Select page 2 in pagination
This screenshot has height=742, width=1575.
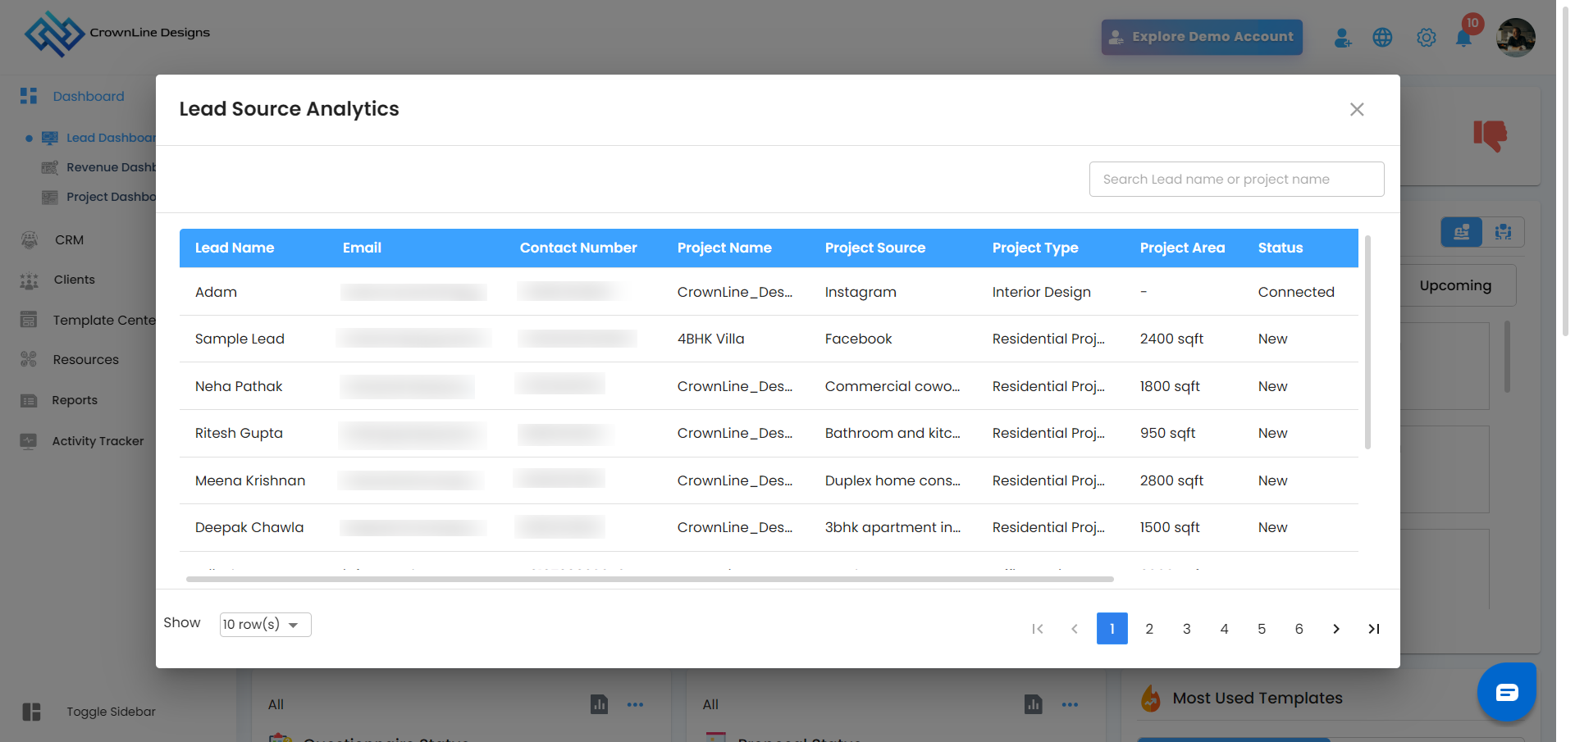click(1149, 629)
